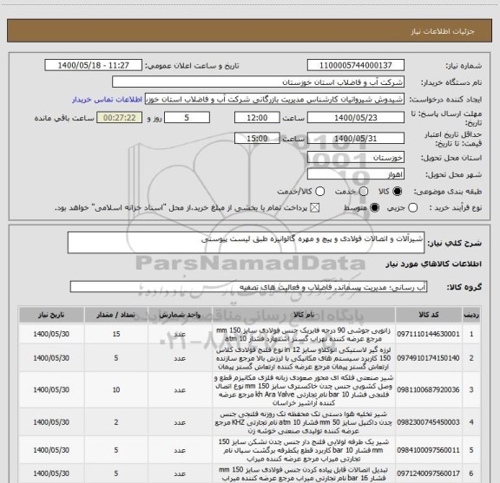The width and height of the screenshot is (500, 483).
Task: Click the validity time field 15:00
Action: pyautogui.click(x=257, y=138)
